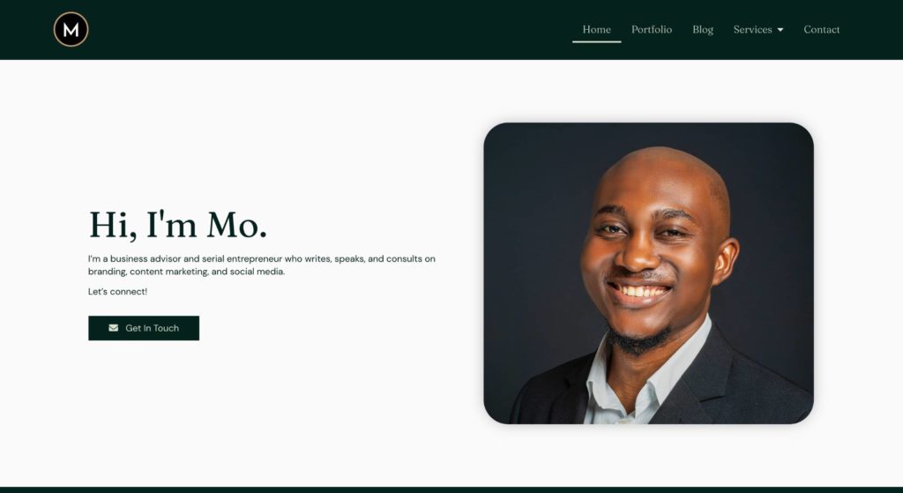
Task: Click the word "Mo." in the heading
Action: coord(236,225)
